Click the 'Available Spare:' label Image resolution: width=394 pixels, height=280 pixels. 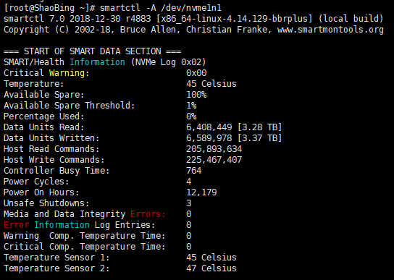coord(43,95)
